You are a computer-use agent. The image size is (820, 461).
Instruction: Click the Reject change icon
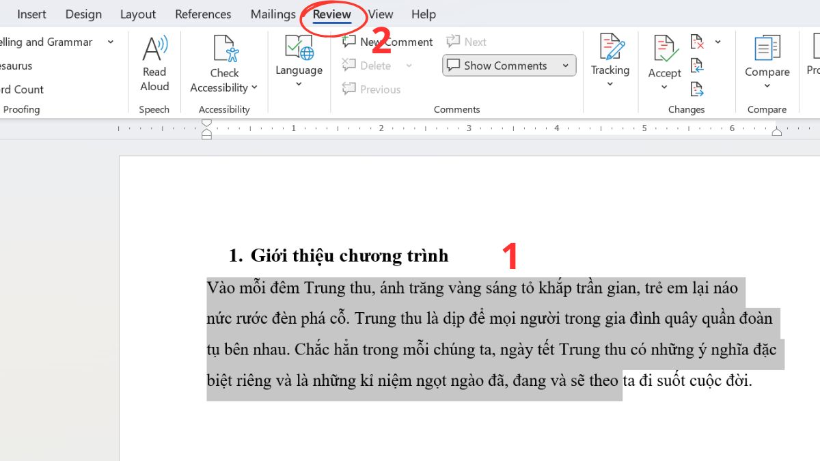coord(697,42)
